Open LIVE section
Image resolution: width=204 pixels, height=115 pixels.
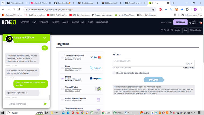click(34, 22)
